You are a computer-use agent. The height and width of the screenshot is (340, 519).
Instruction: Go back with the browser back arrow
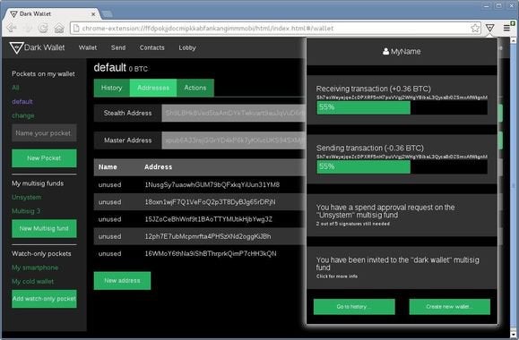[x=12, y=28]
